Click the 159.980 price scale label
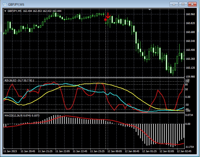Screen dimensions: 200x157 click(191, 76)
